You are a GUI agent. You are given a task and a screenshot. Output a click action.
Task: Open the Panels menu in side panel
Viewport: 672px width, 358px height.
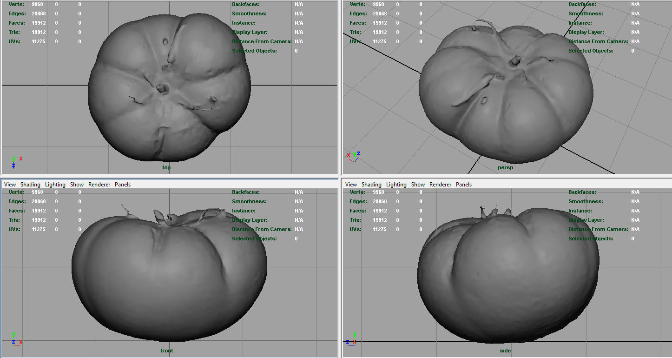click(x=464, y=185)
